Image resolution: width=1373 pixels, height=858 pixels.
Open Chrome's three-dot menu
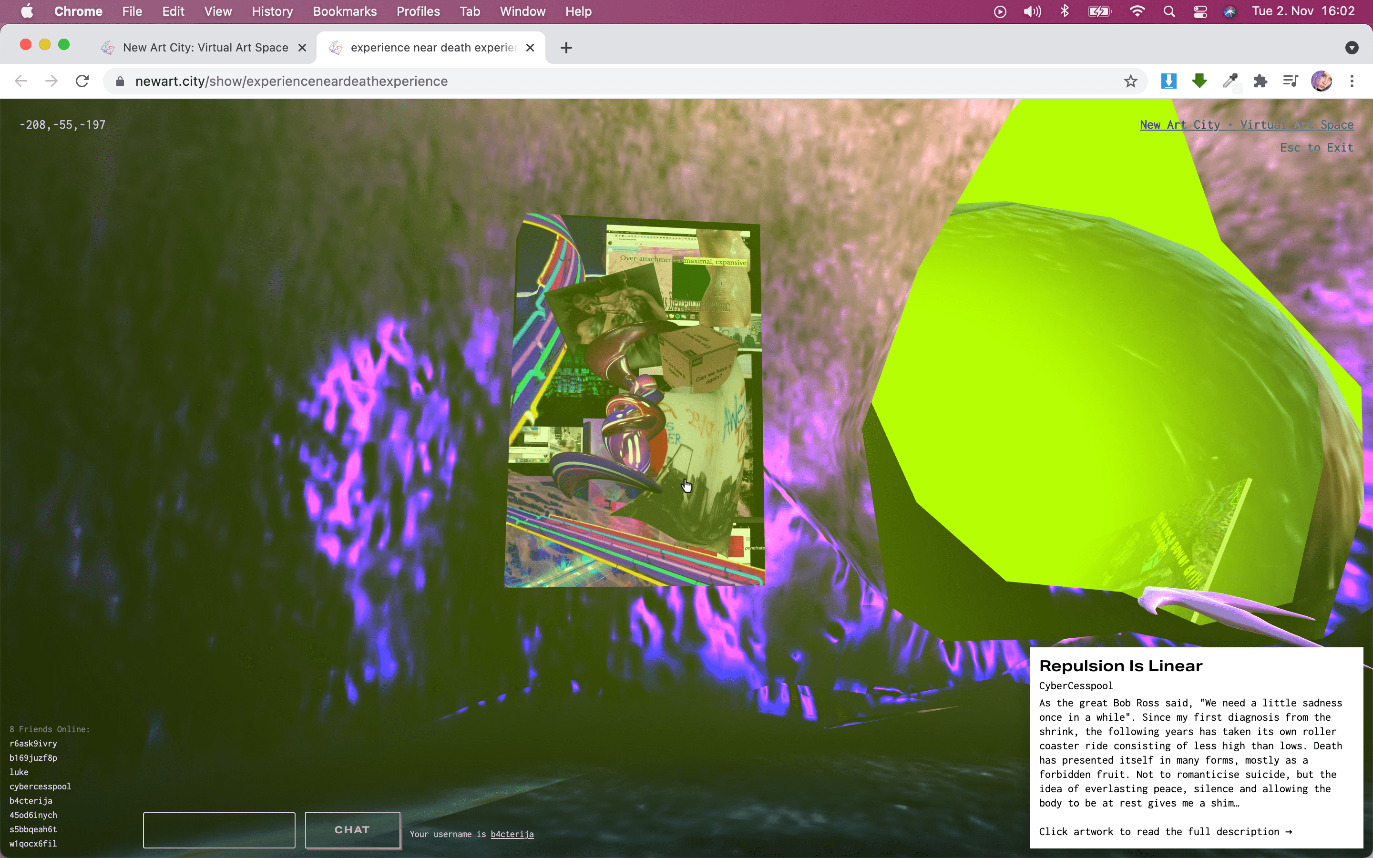(x=1352, y=81)
